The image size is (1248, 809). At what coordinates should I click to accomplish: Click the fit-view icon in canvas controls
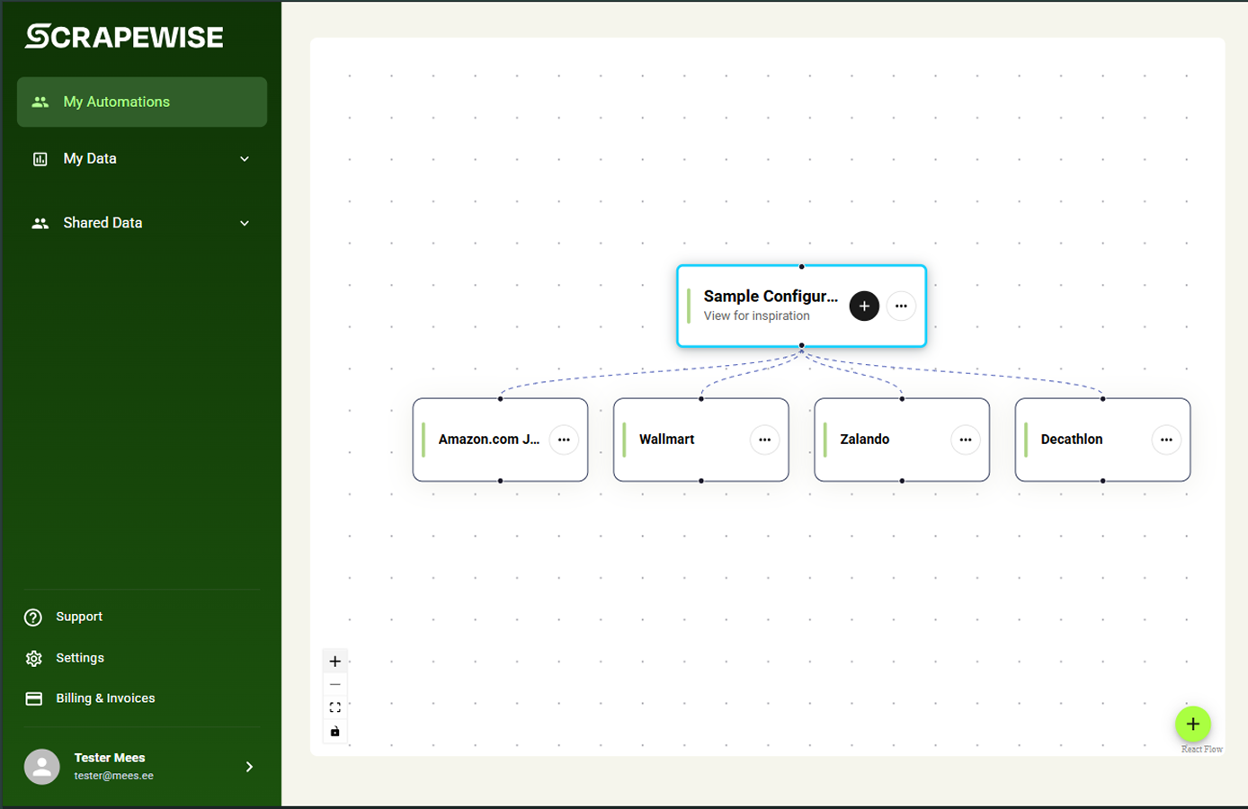pos(334,707)
